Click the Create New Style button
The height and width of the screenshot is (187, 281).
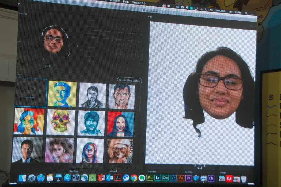(130, 80)
